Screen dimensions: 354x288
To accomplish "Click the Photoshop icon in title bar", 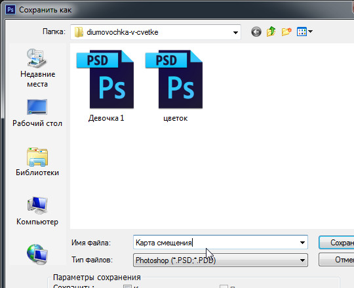I will pos(10,10).
